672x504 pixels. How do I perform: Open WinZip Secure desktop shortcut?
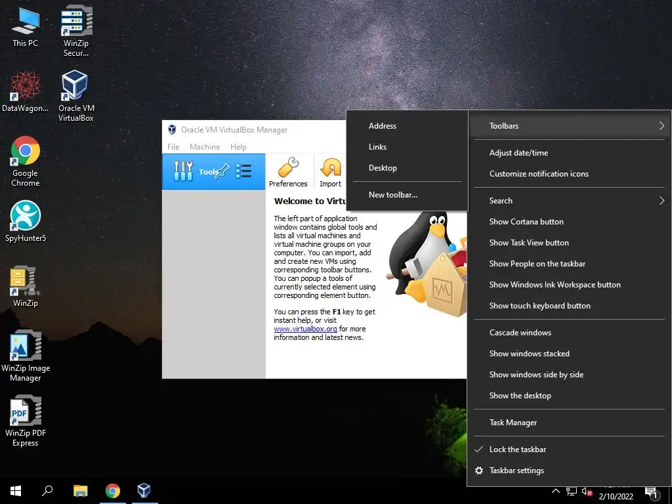[x=76, y=31]
